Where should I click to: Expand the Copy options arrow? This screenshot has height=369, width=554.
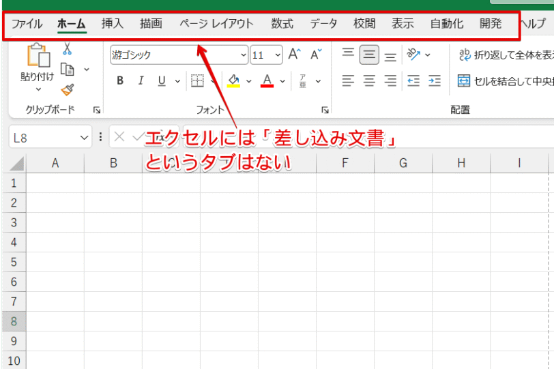coord(87,70)
